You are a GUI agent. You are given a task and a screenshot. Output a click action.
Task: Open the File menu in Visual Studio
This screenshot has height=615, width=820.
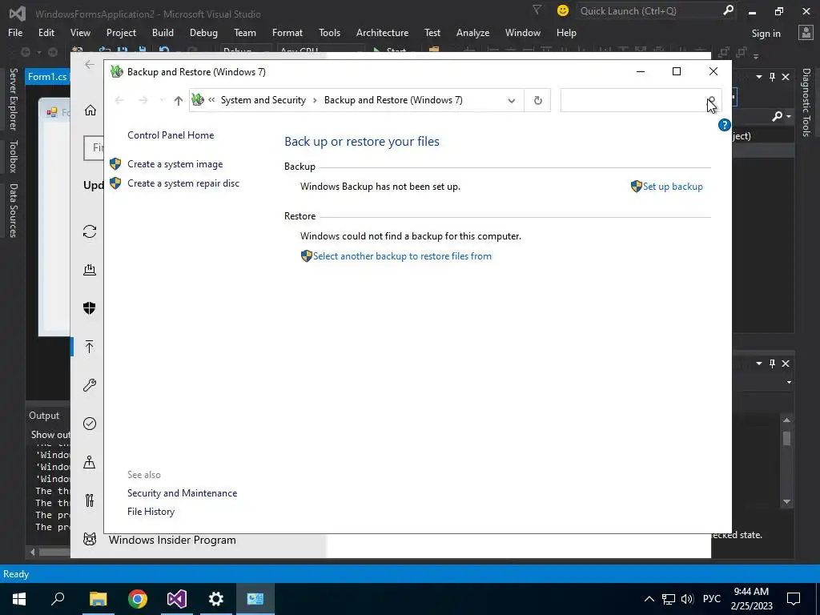click(x=15, y=32)
